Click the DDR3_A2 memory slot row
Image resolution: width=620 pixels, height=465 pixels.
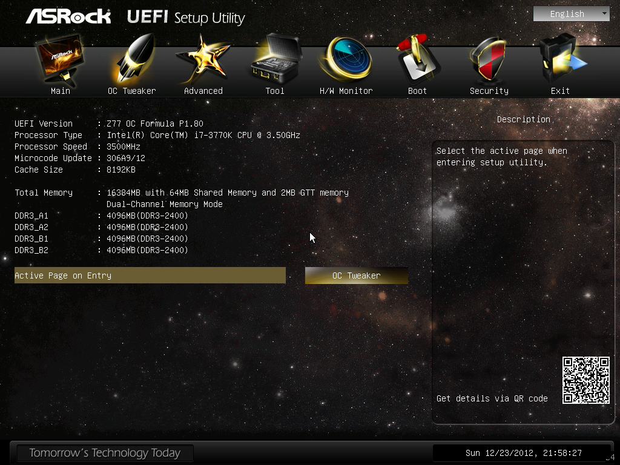point(101,227)
